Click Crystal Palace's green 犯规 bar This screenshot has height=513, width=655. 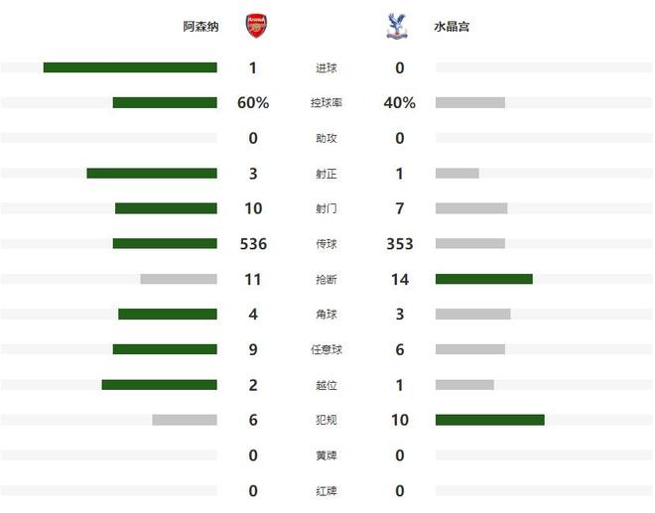(489, 420)
